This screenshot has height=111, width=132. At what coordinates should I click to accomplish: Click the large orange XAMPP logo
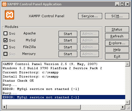click(x=9, y=15)
